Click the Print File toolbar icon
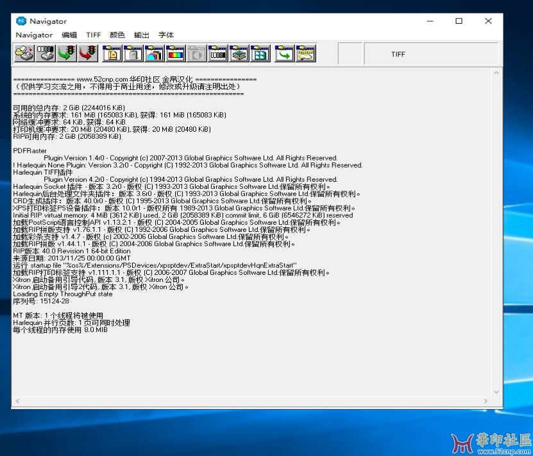Image resolution: width=533 pixels, height=456 pixels. (x=24, y=53)
